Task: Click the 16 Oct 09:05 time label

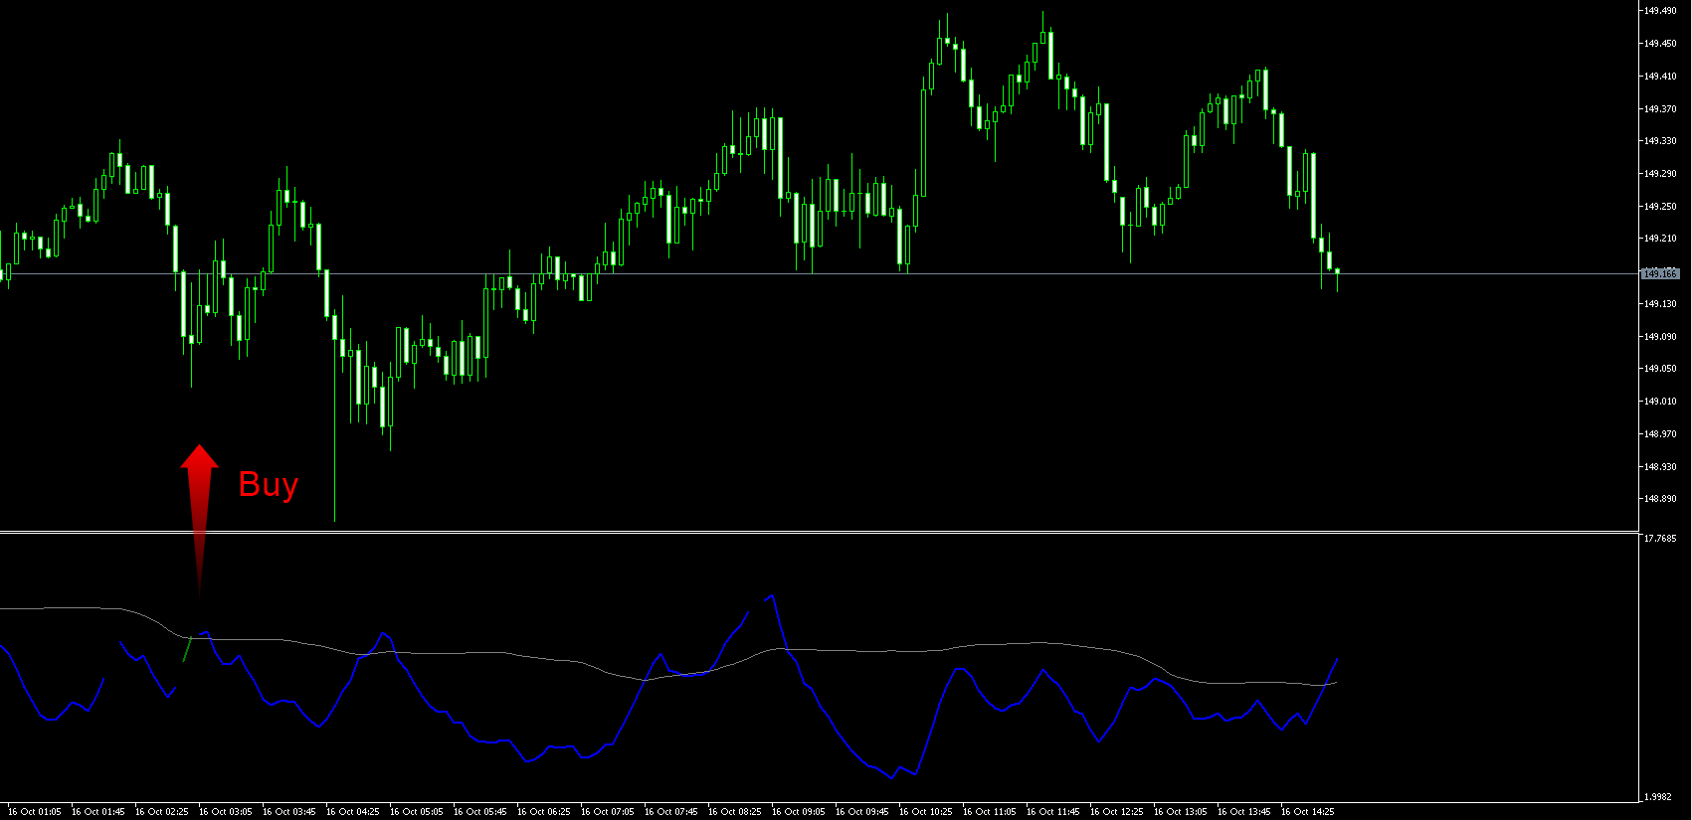Action: [798, 812]
